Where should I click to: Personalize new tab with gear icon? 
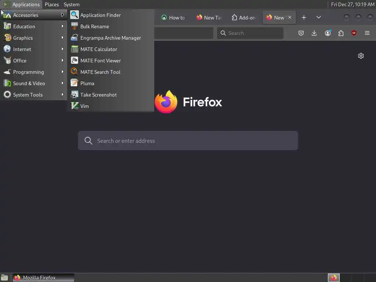(x=361, y=56)
